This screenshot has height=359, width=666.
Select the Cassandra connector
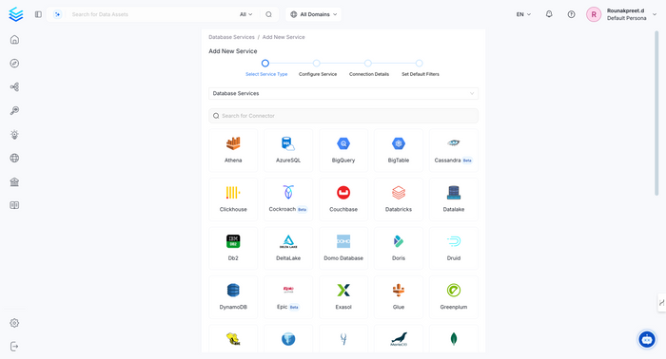[x=454, y=150]
